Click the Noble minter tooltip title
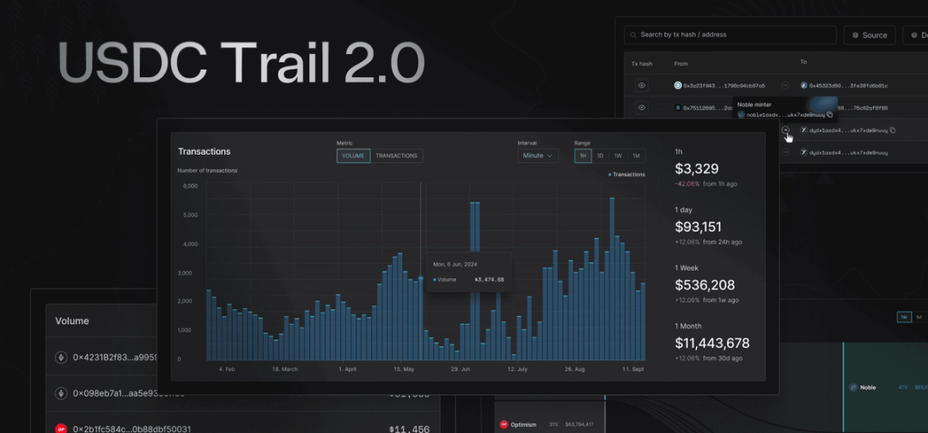Screen dimensions: 928x433 pos(754,105)
